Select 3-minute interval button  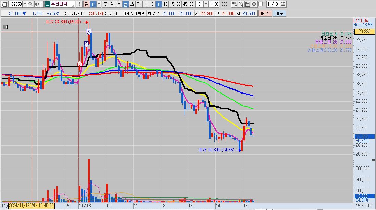tap(152, 4)
